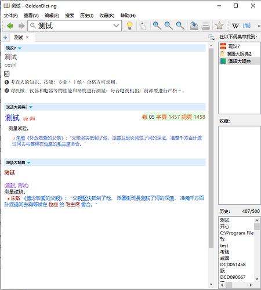This screenshot has width=261, height=290.
Task: Zoom in on article text
Action: coord(157,26)
